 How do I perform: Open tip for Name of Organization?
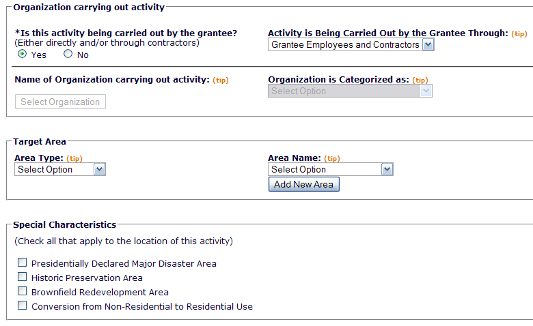pos(220,80)
